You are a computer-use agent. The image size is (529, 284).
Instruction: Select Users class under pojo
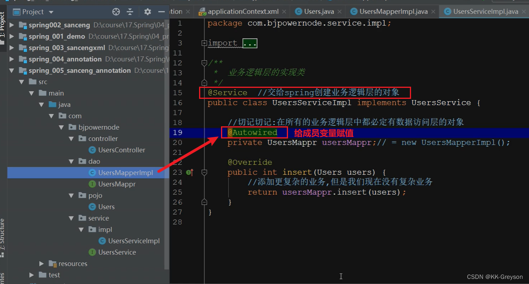(106, 207)
